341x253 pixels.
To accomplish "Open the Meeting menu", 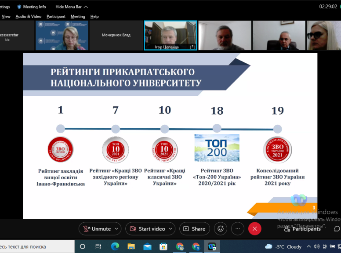I will pyautogui.click(x=78, y=17).
